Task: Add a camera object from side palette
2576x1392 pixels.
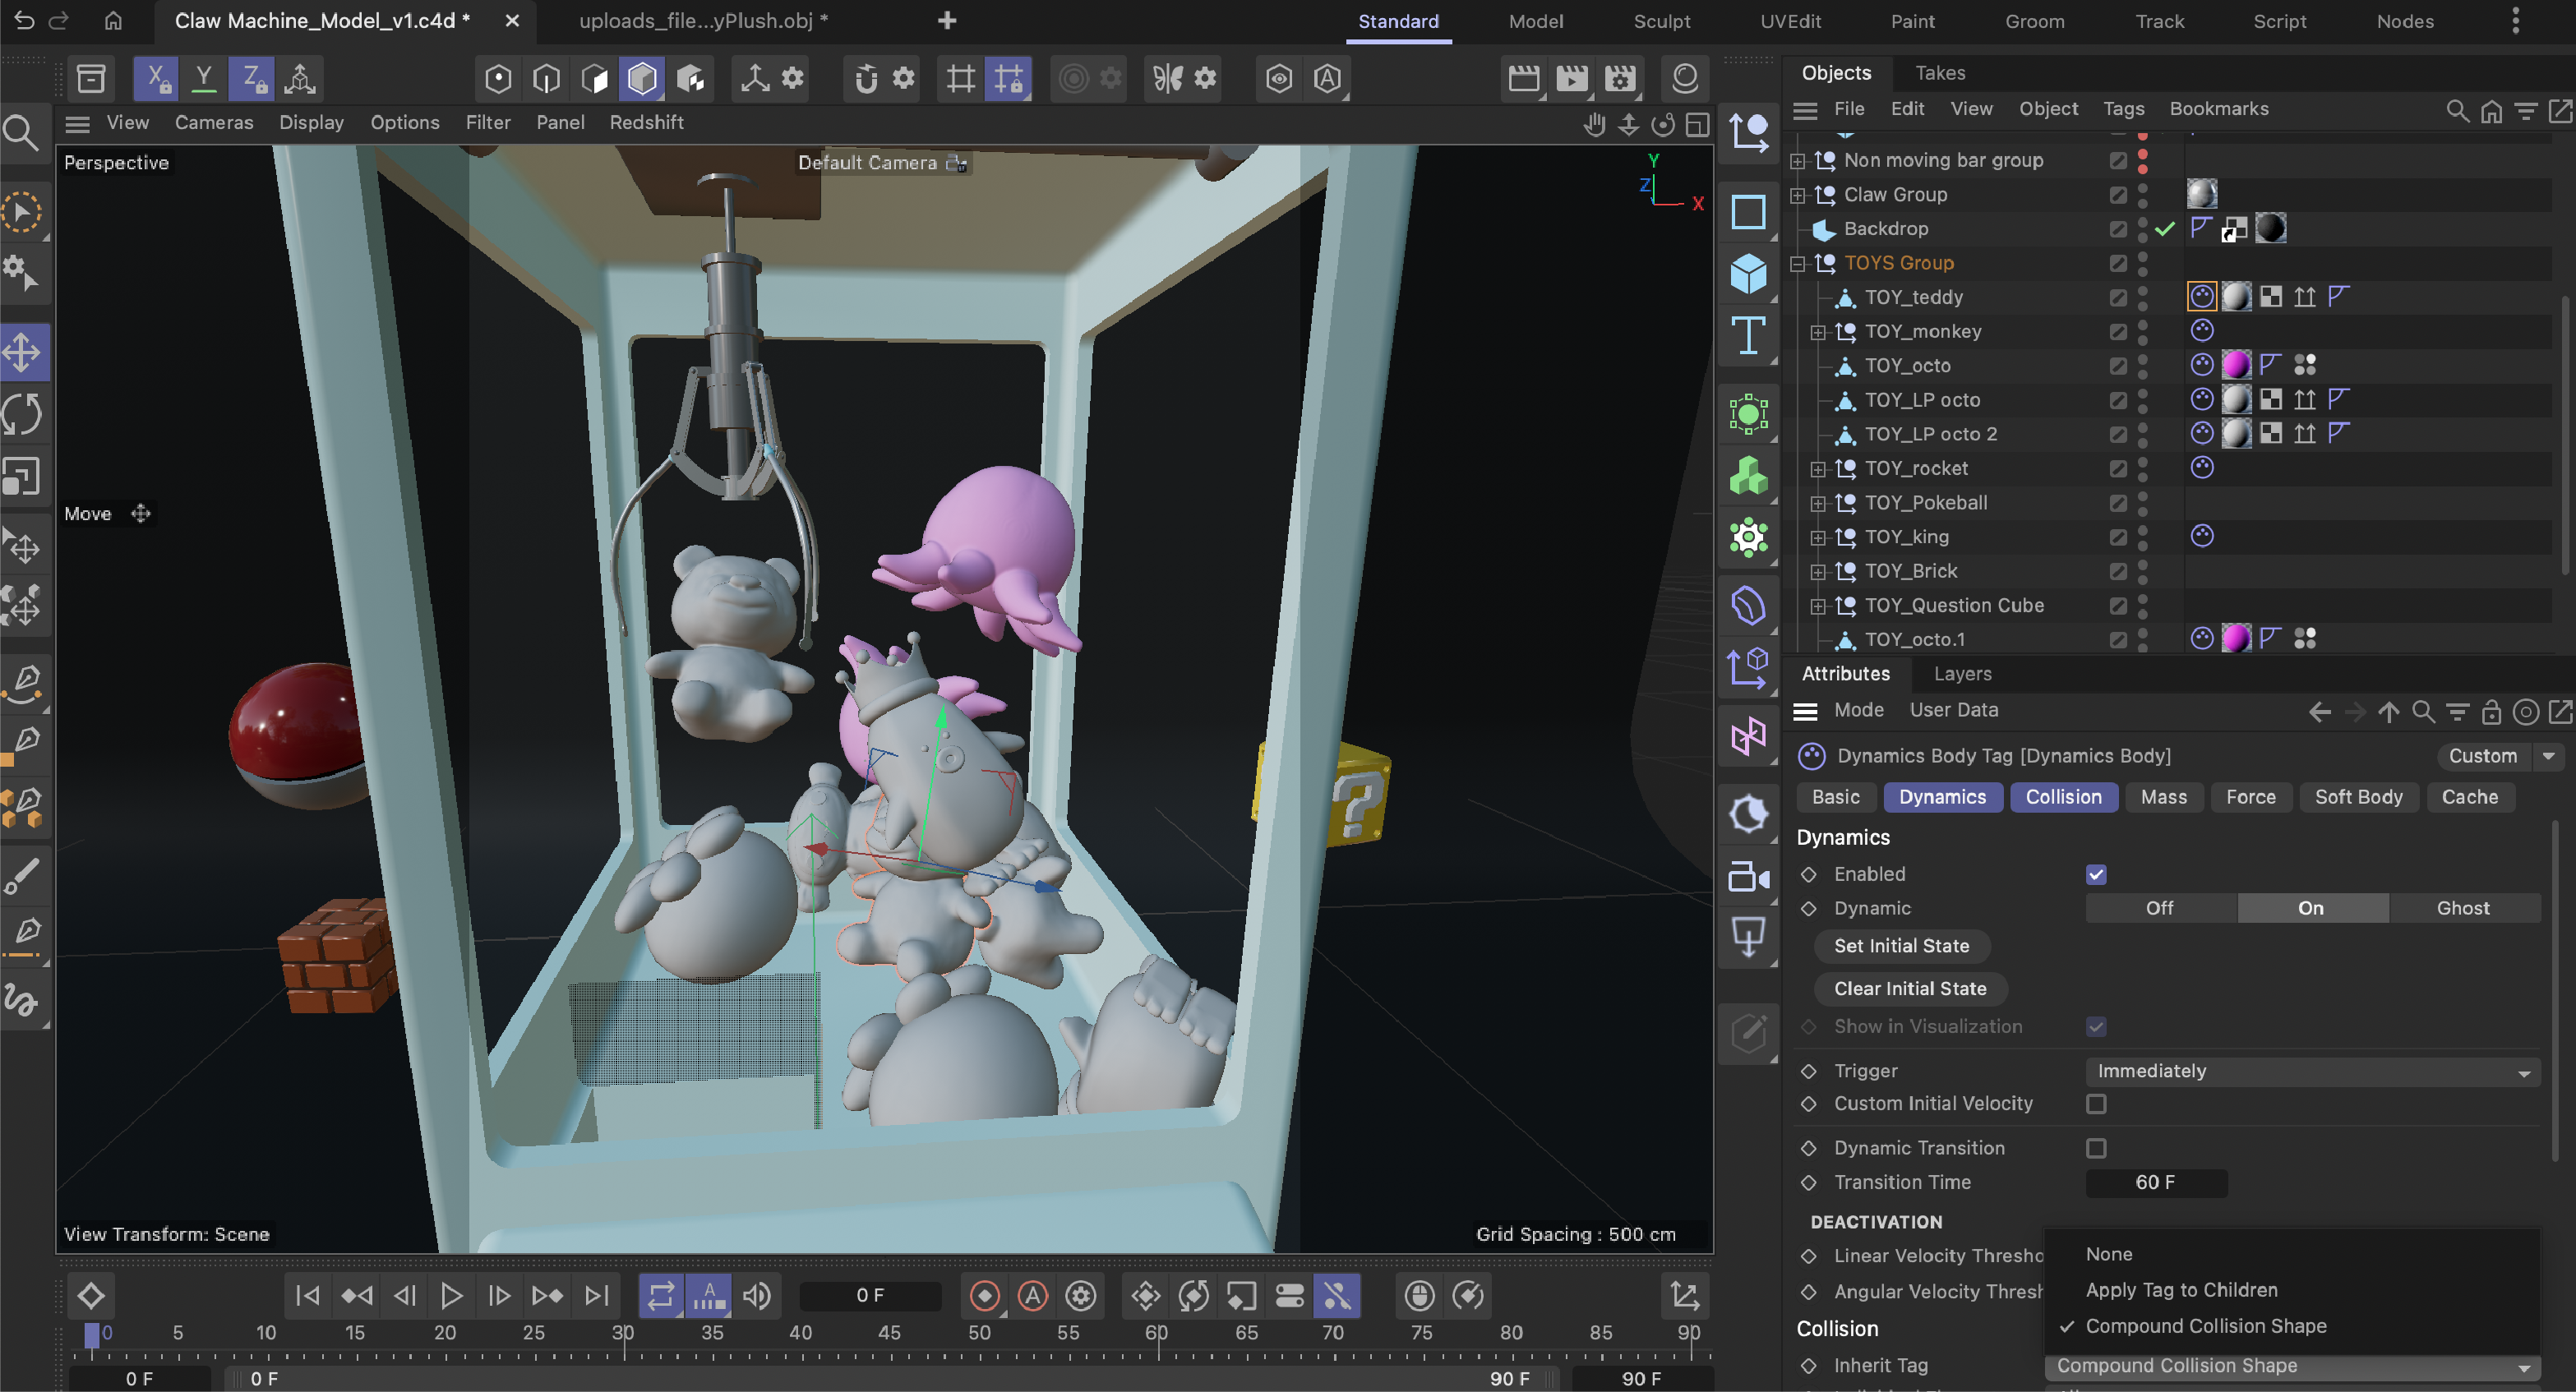Action: 1749,877
